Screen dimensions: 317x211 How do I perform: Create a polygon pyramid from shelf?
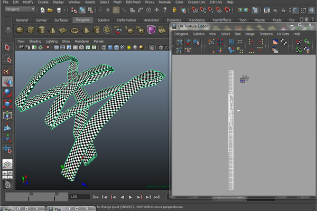[x=86, y=30]
